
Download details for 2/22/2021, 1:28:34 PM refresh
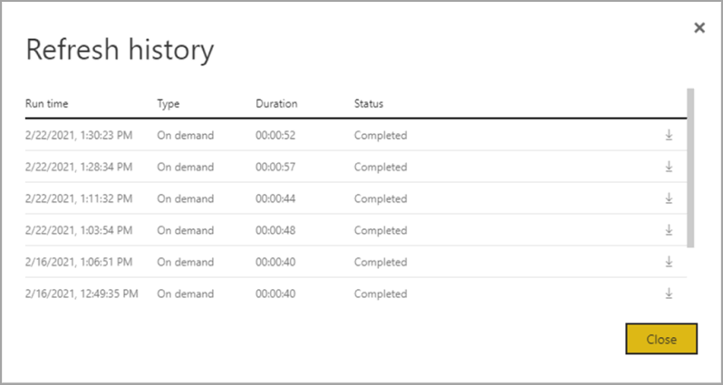tap(669, 167)
